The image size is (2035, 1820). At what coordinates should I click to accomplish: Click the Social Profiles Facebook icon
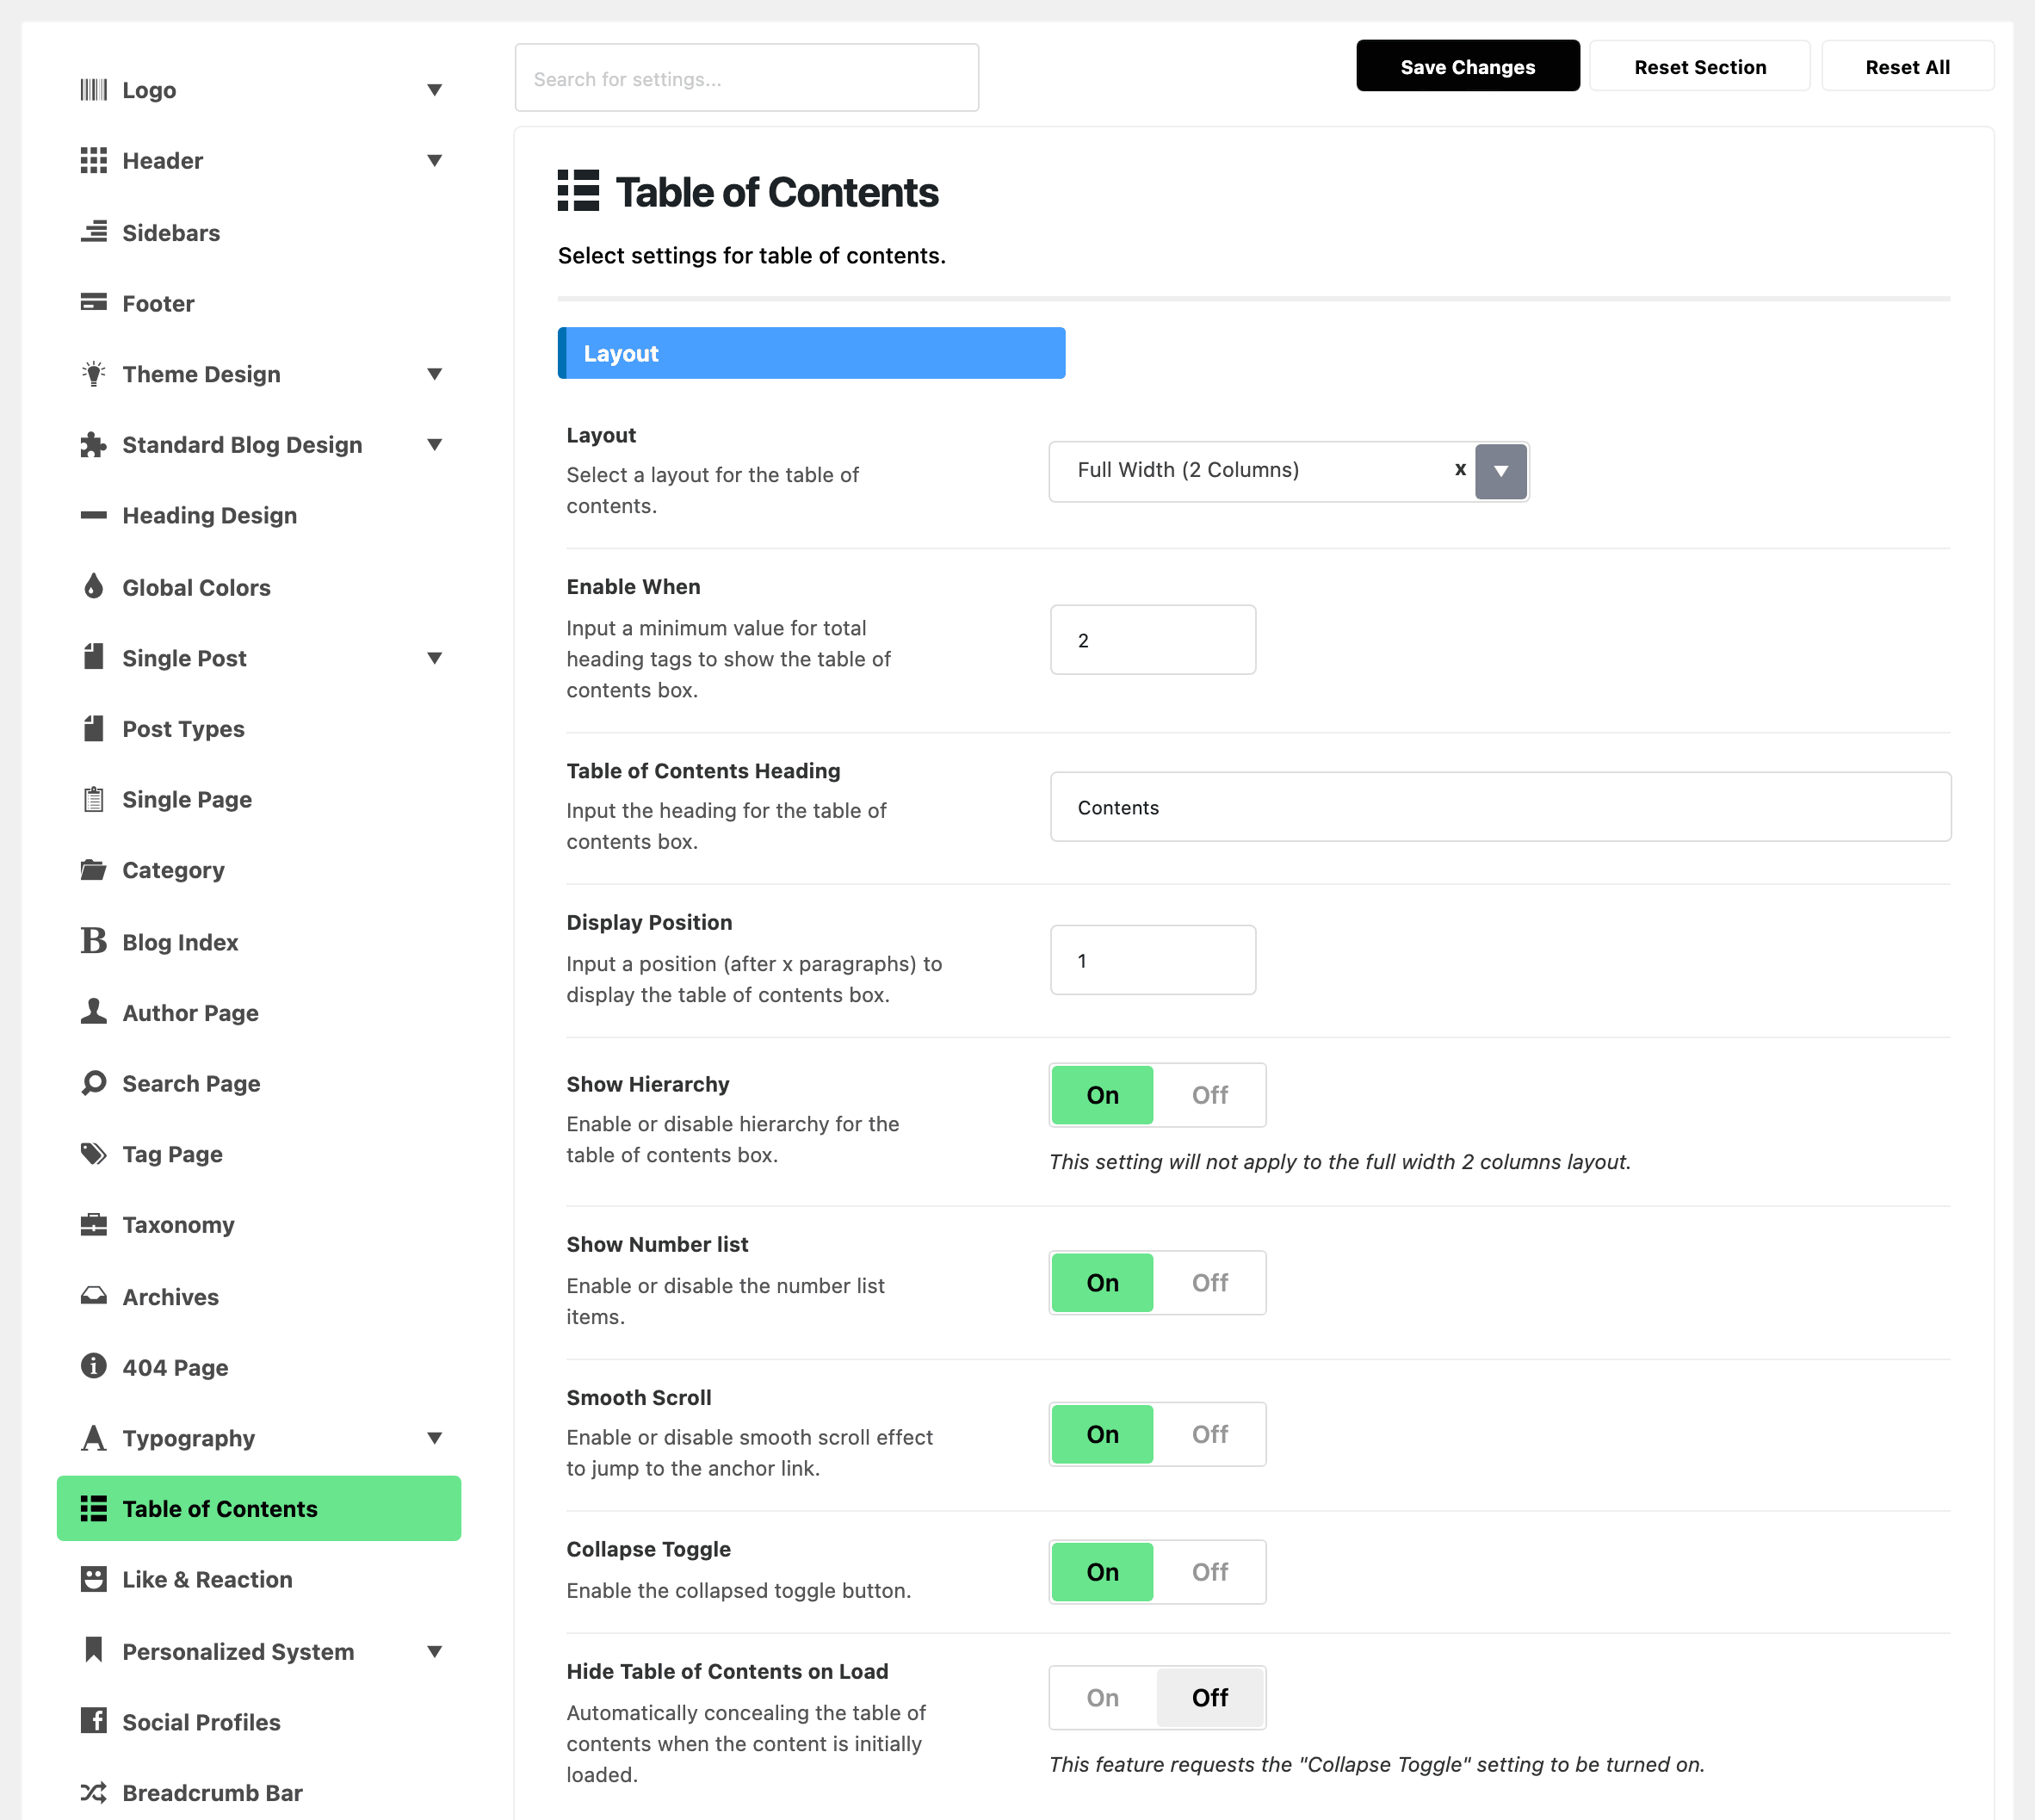click(x=93, y=1721)
